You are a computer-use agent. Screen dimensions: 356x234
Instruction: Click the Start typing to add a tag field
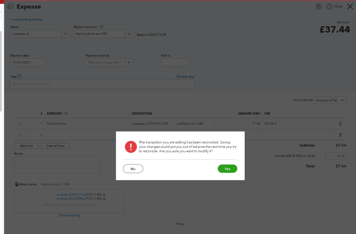103,84
